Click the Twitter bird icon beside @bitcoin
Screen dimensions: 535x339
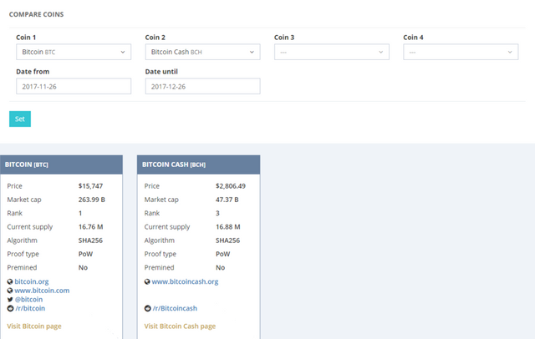click(x=10, y=300)
